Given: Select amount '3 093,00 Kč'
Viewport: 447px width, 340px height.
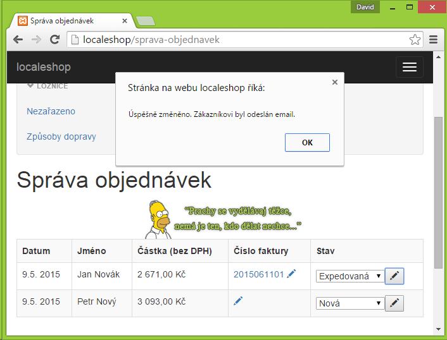Looking at the screenshot, I should point(161,301).
